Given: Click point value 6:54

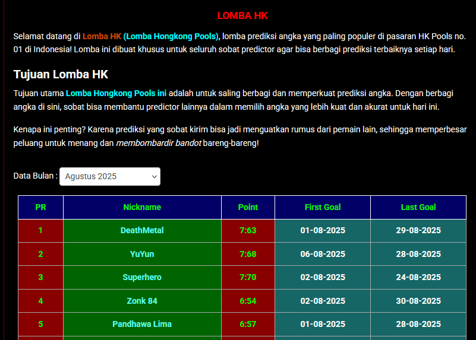Looking at the screenshot, I should (248, 301).
